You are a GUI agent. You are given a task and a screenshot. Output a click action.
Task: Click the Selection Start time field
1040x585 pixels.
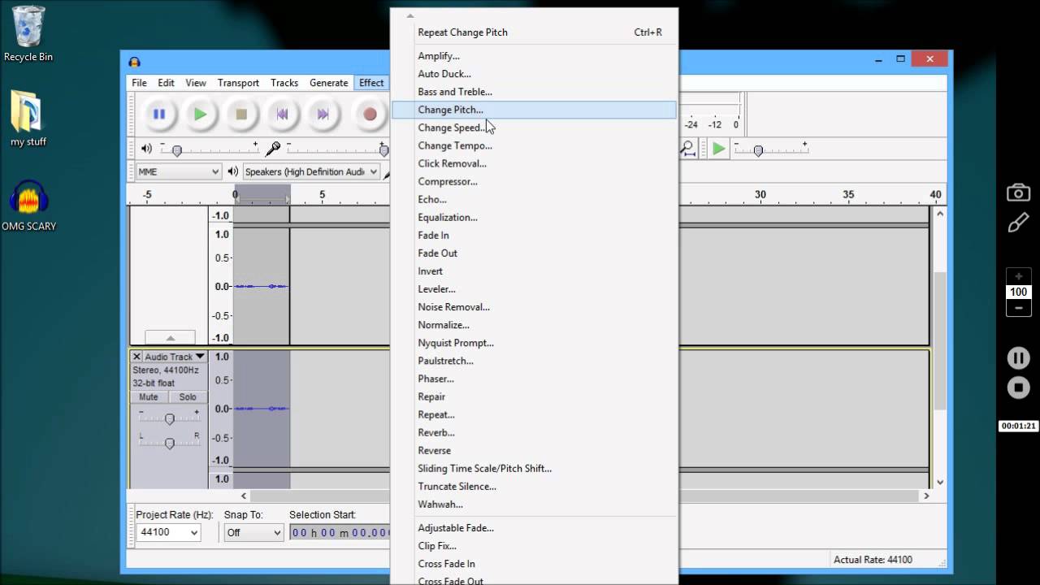coord(340,532)
